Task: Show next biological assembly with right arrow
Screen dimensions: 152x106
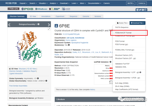Action: tap(49, 25)
